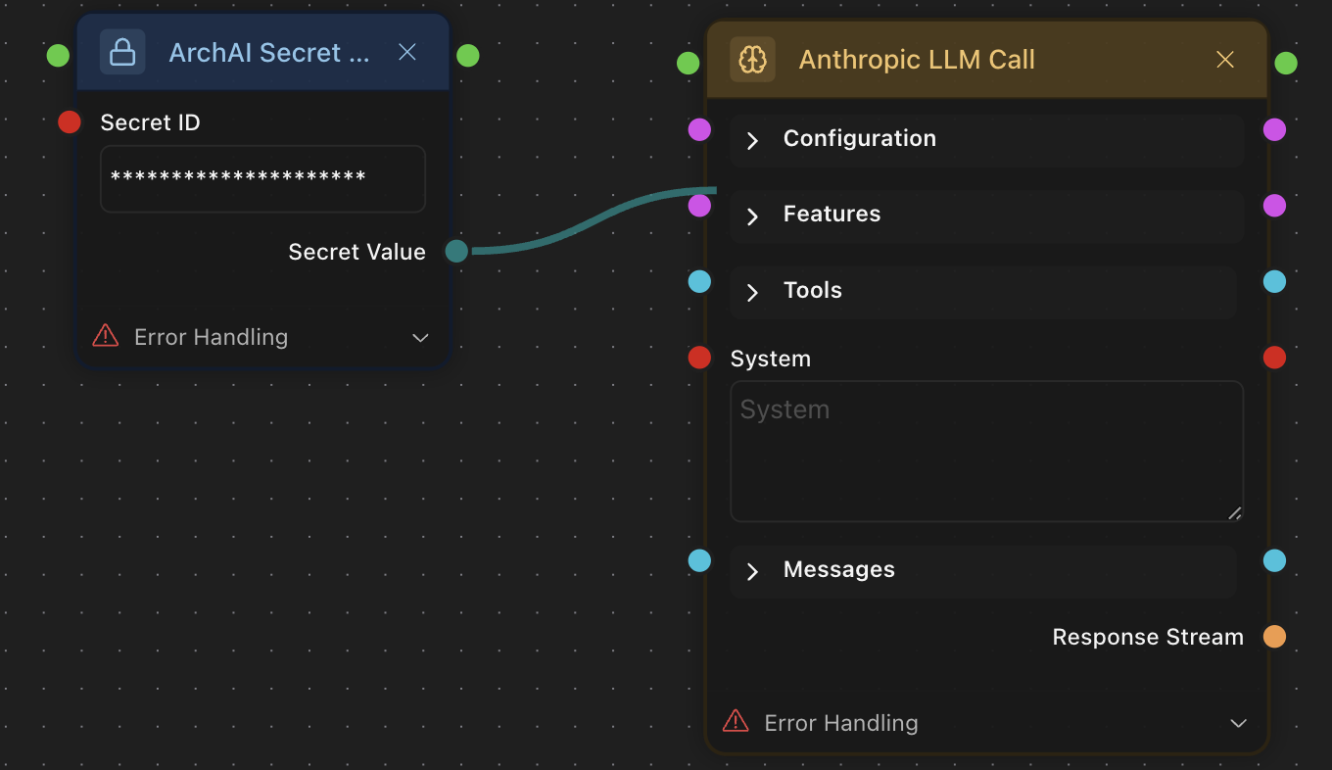Close the ArchAI Secret node
This screenshot has width=1332, height=770.
pos(407,52)
